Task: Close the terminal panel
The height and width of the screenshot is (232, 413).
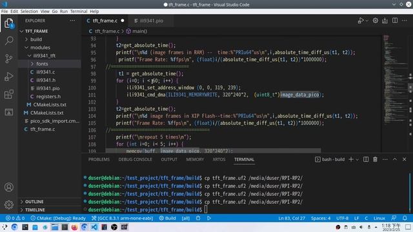Action: pyautogui.click(x=405, y=159)
